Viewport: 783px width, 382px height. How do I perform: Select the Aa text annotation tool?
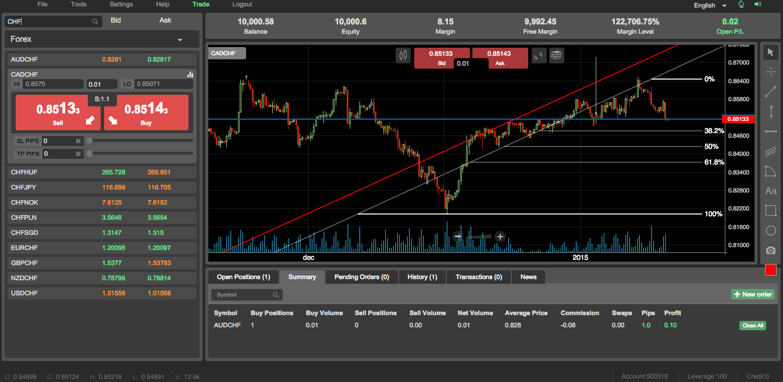point(771,191)
